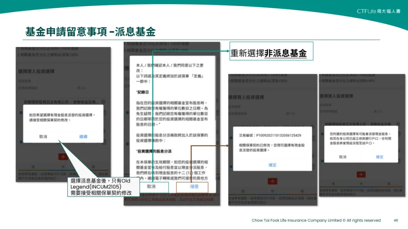Click the paragraph 投資選擇的股息分派條款將加入於該保單的投資選擇條款中
This screenshot has height=229, width=408.
172,138
